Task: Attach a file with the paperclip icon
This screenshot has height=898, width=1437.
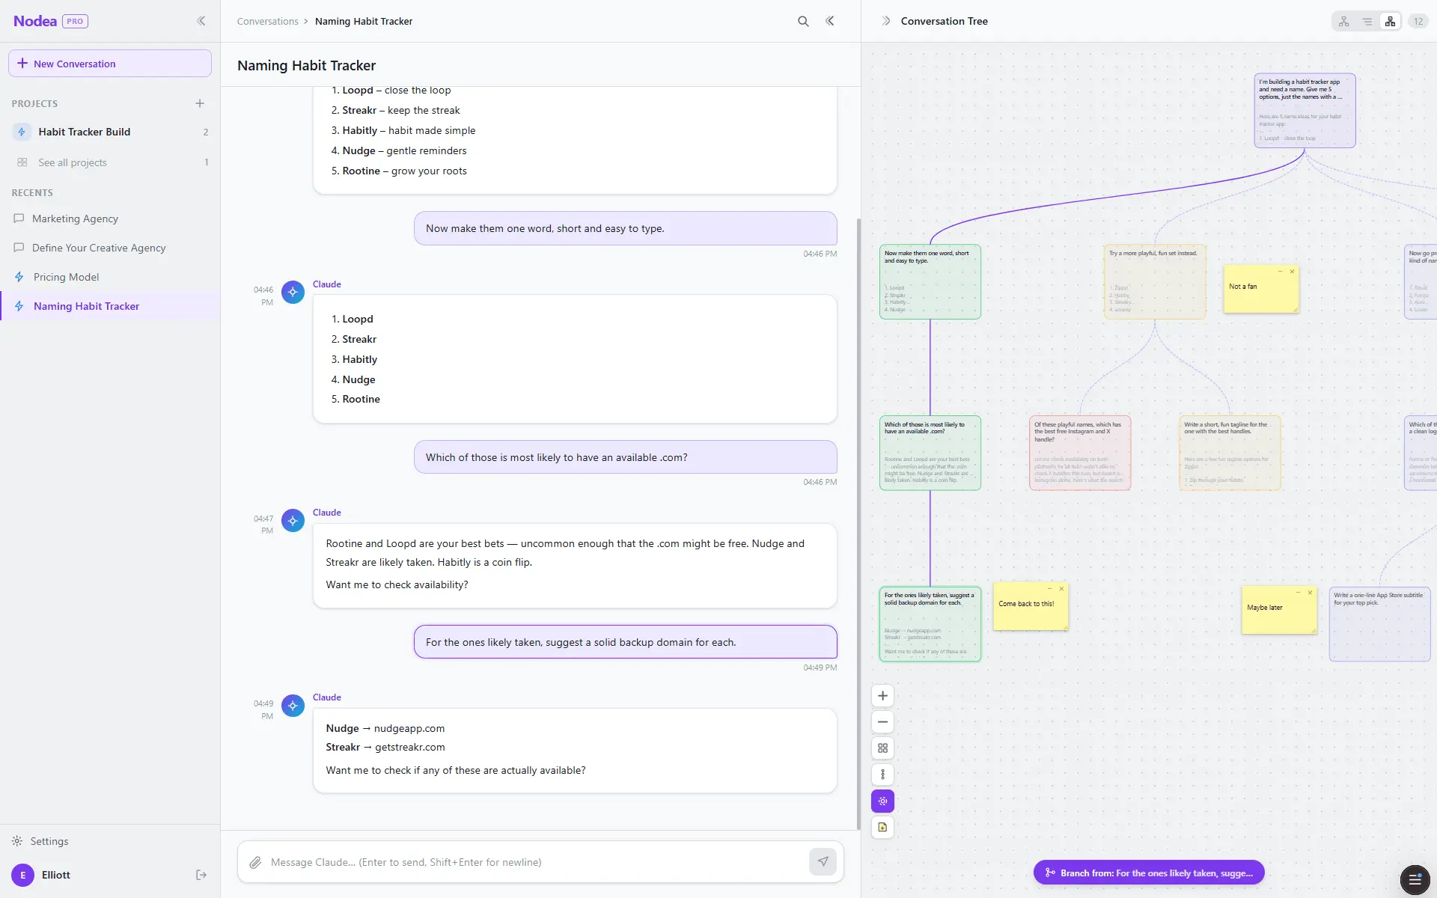Action: click(255, 862)
